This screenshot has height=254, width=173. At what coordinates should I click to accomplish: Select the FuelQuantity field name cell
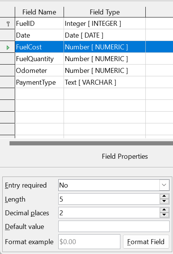coord(39,58)
